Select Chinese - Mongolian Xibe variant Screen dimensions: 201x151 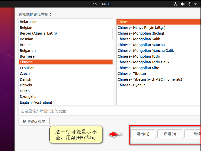pyautogui.click(x=138, y=68)
